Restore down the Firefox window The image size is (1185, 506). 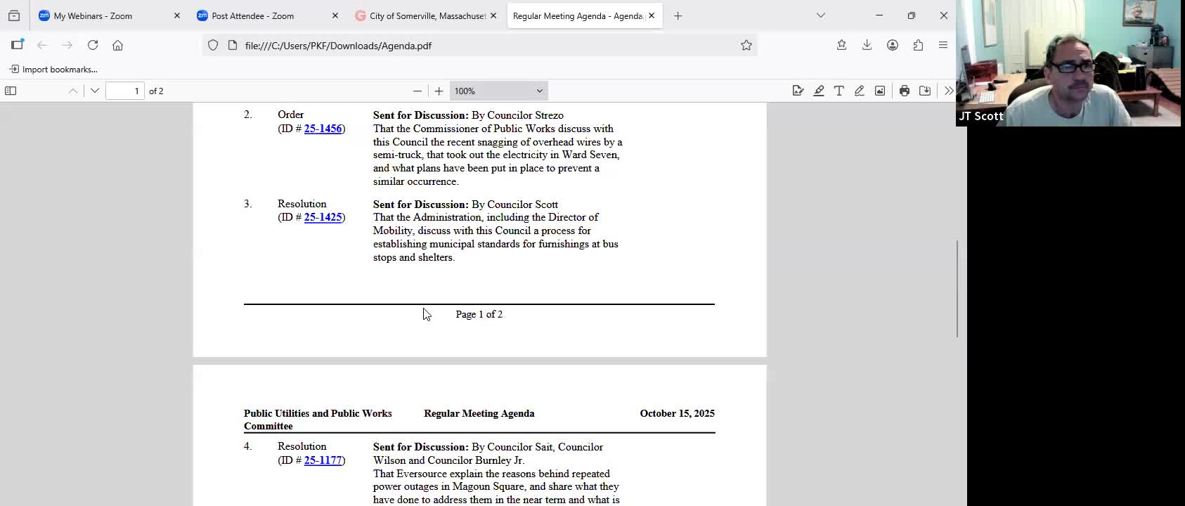click(x=912, y=15)
